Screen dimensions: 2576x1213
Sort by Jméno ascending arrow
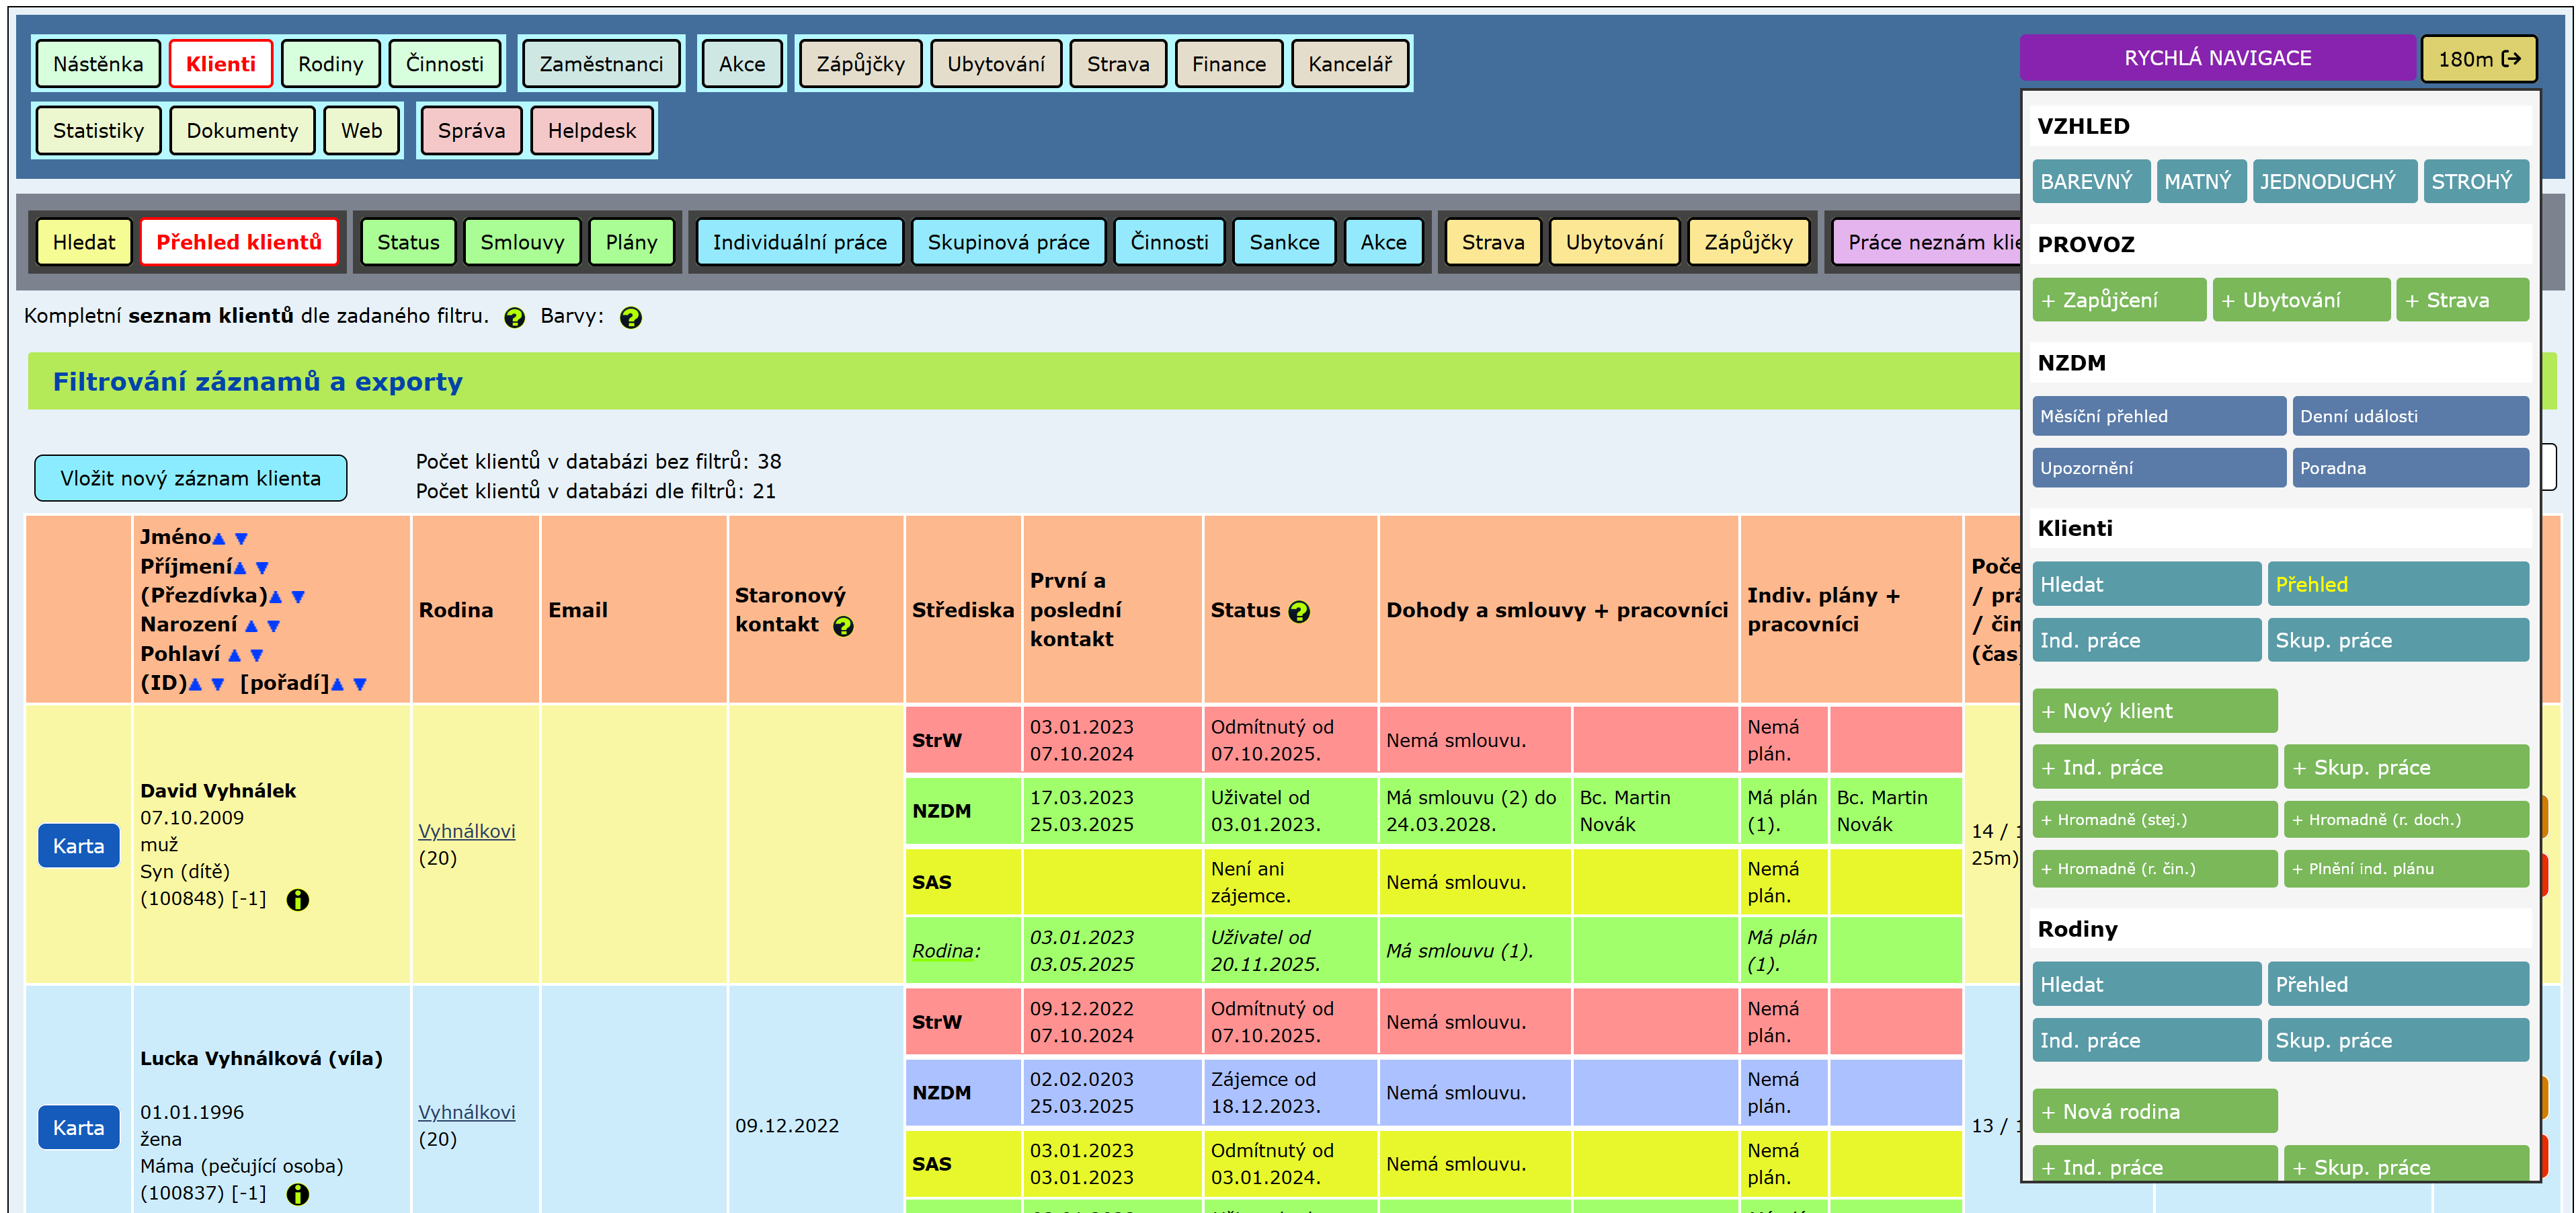click(x=219, y=539)
